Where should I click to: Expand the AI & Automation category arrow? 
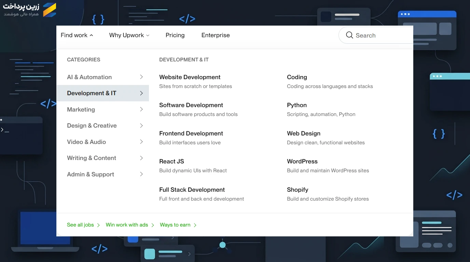click(141, 77)
